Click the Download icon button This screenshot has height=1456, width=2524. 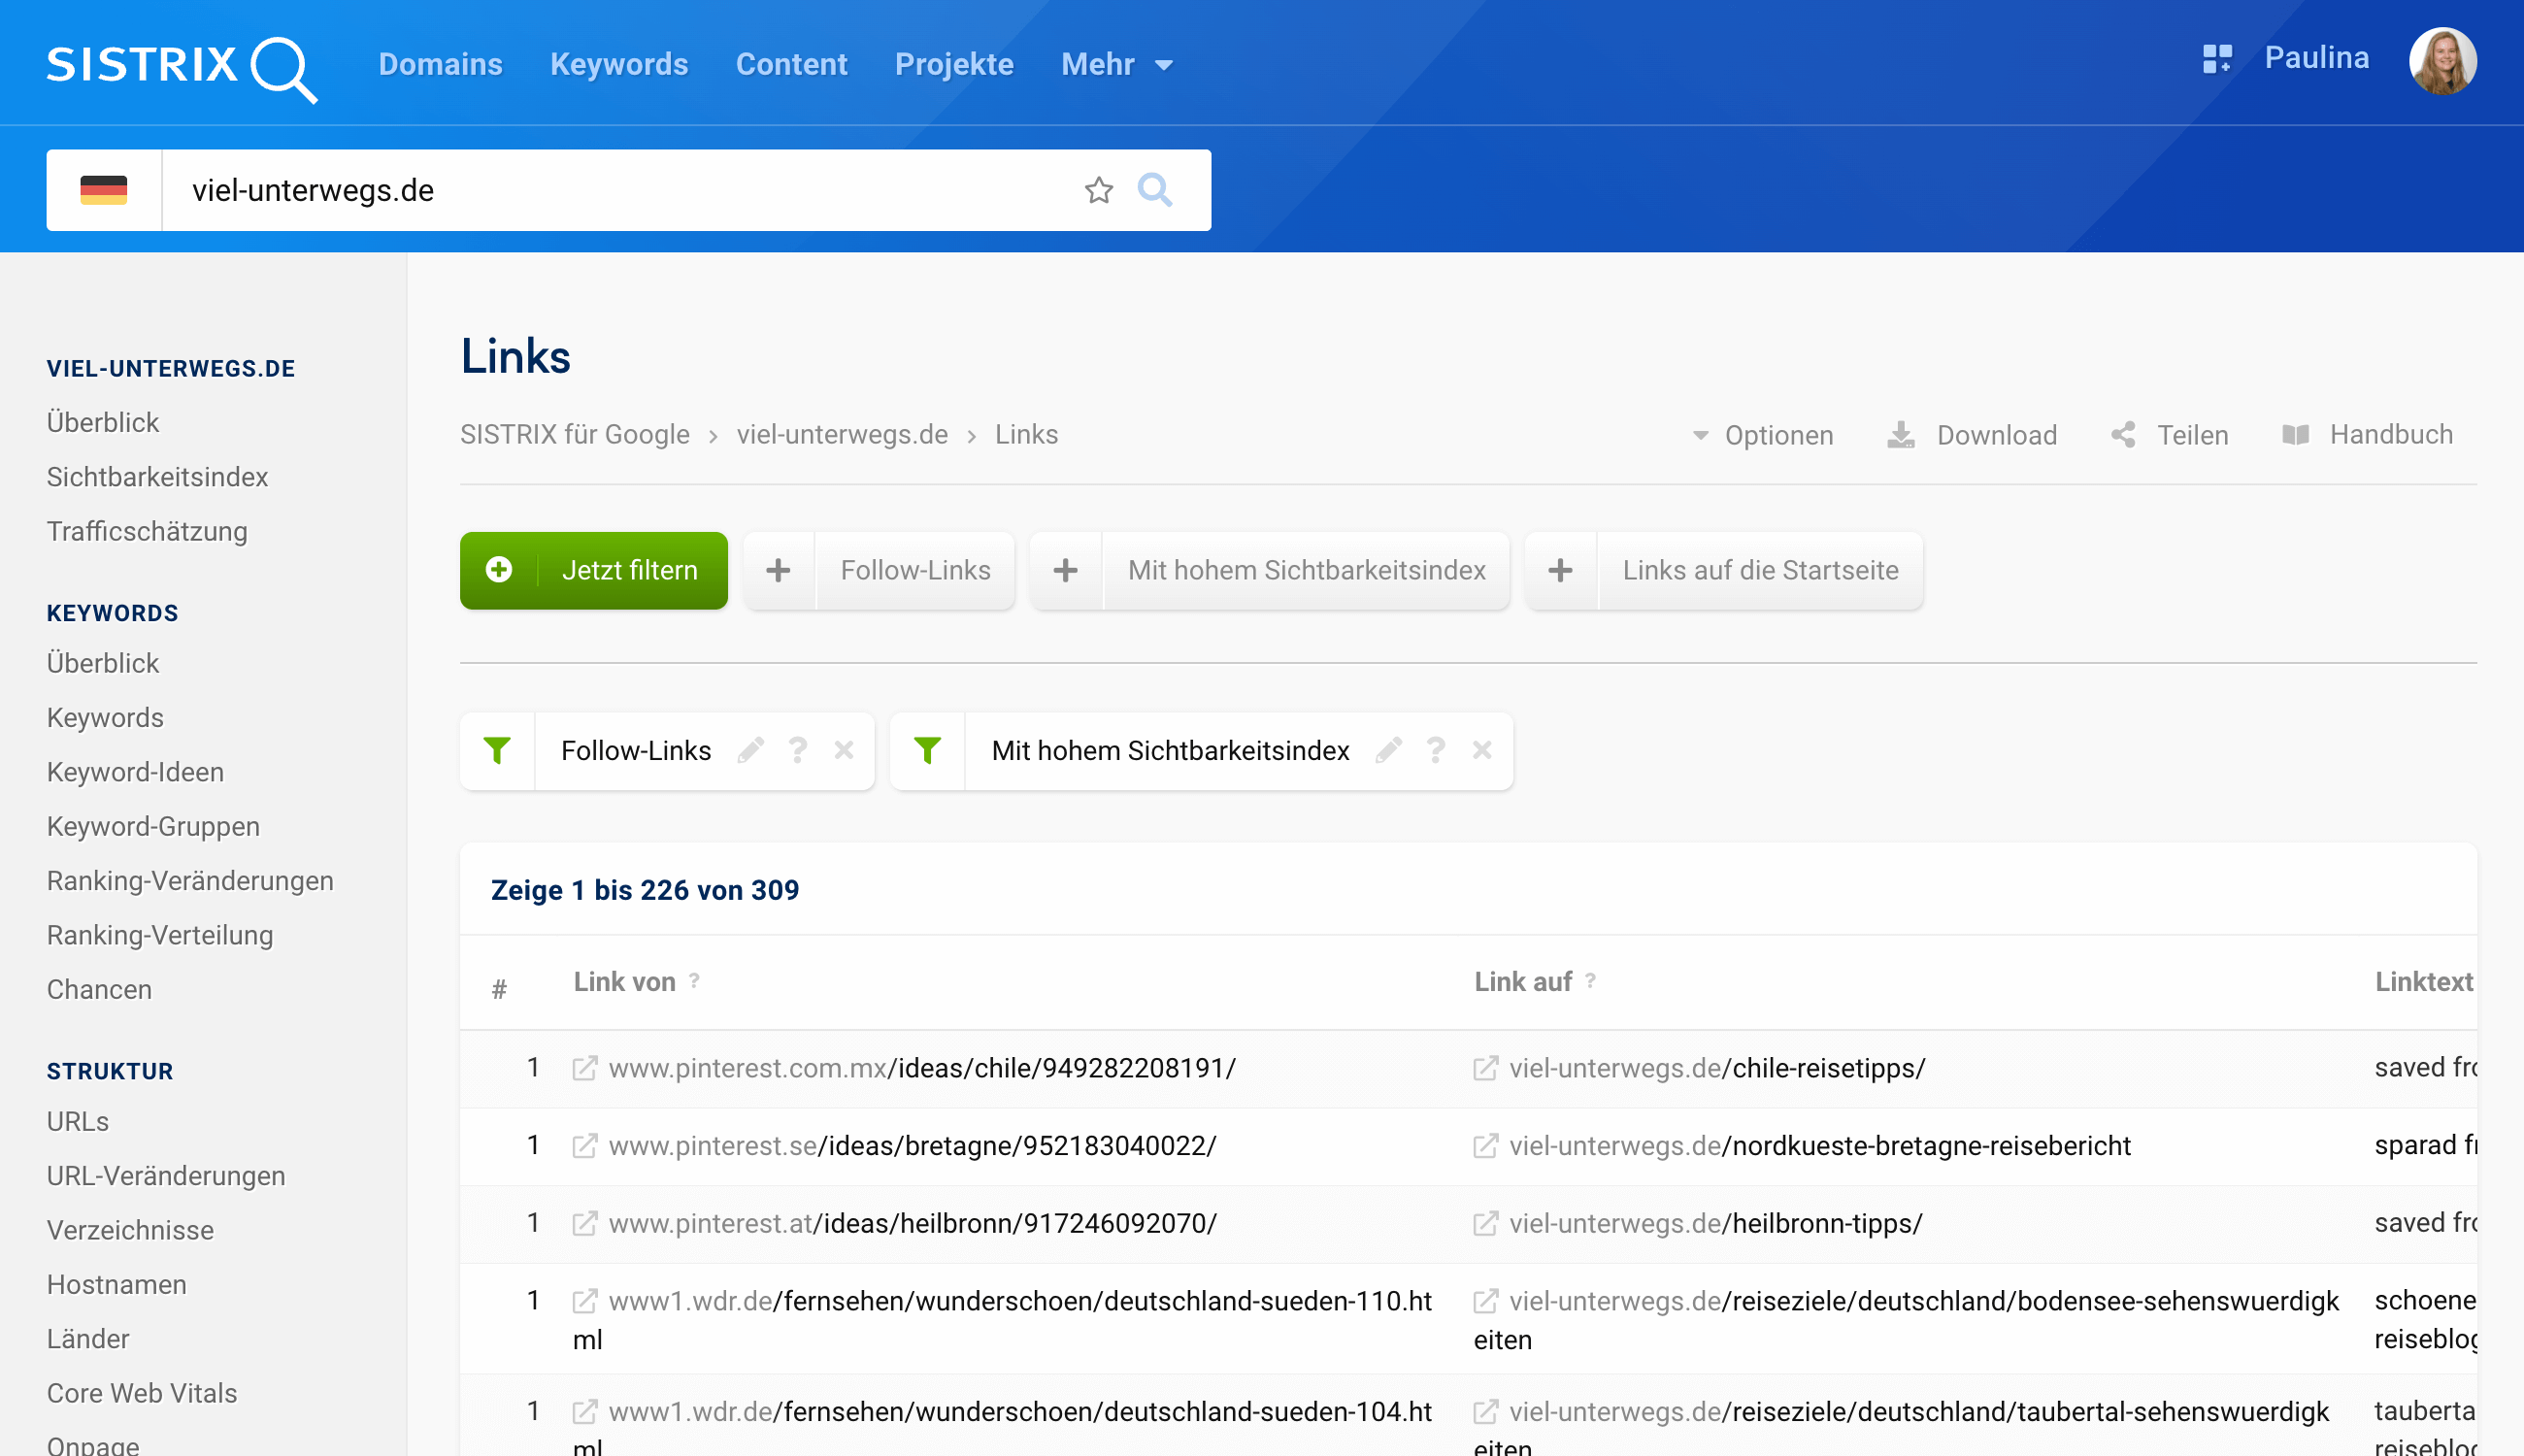1901,435
